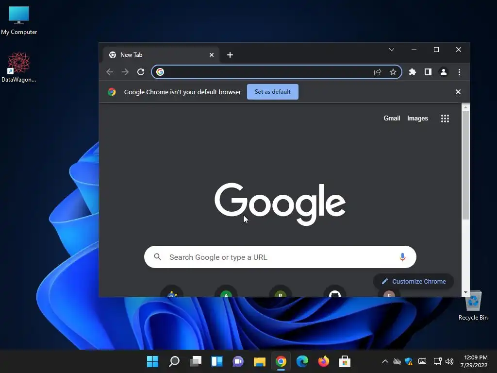Click the page scrollbar down arrow
Viewport: 497px width, 373px height.
[465, 292]
